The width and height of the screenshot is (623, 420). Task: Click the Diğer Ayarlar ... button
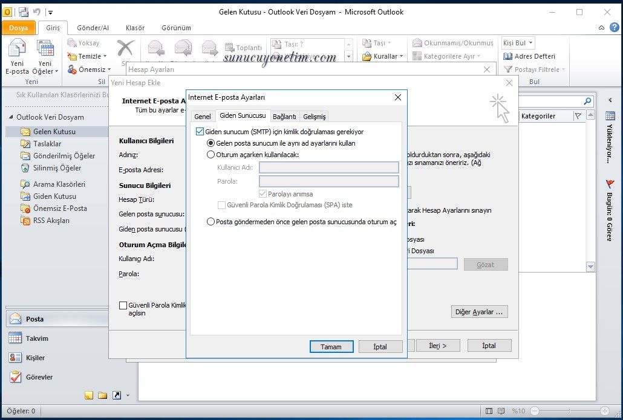coord(479,312)
